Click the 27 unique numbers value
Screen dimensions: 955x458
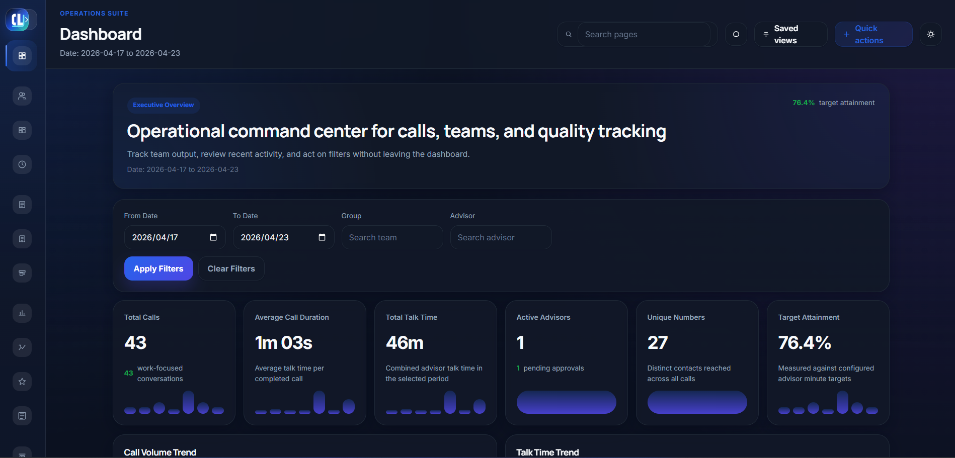(658, 343)
